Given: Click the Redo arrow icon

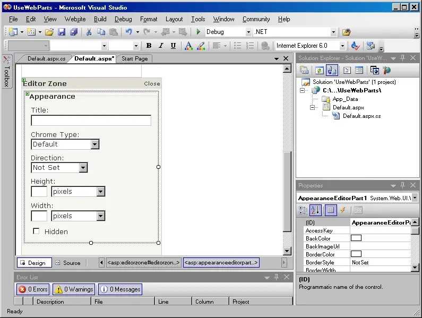Looking at the screenshot, I should coord(147,32).
